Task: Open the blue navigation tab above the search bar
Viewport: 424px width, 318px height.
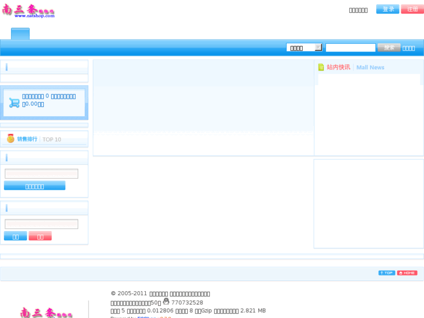Action: point(20,34)
